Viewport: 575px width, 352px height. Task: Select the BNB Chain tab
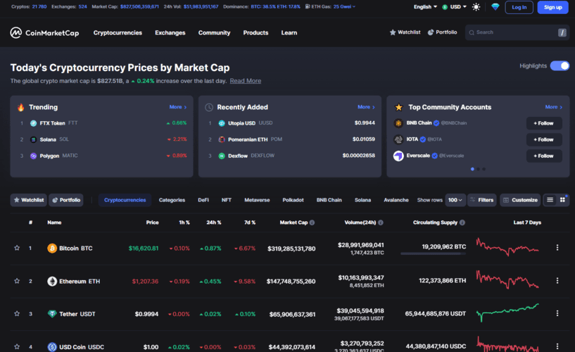point(329,200)
